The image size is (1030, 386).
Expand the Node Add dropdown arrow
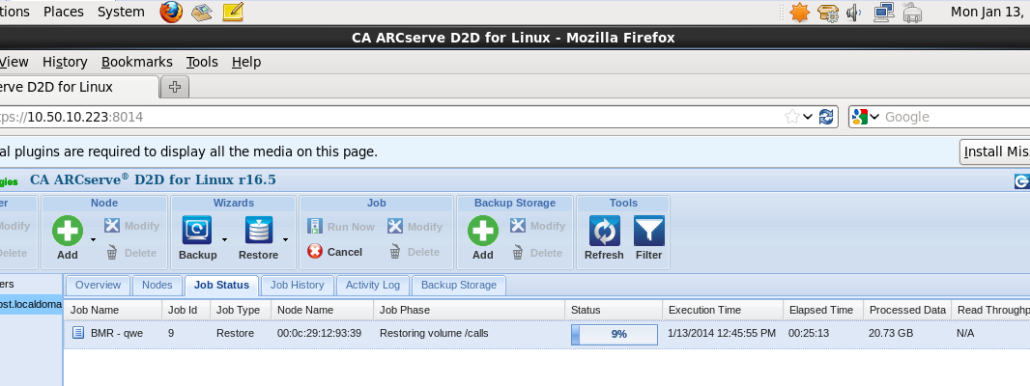coord(94,239)
